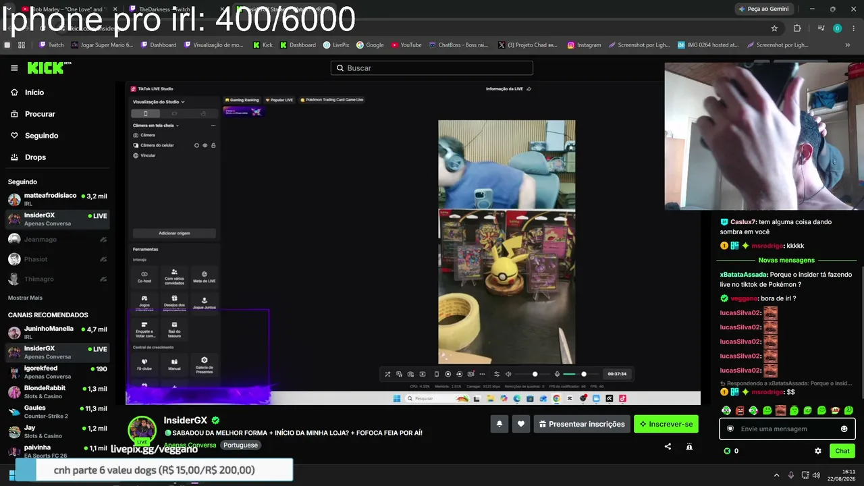
Task: Open Thimagro channel in sidebar
Action: (57, 279)
